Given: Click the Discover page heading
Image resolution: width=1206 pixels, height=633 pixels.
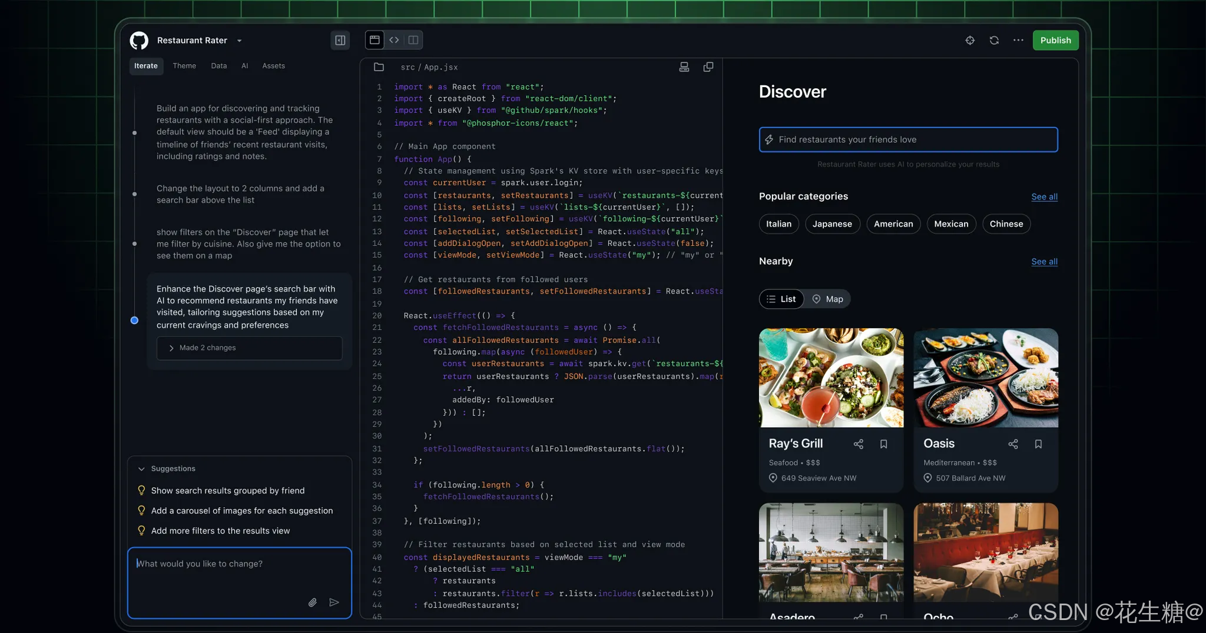Looking at the screenshot, I should [x=792, y=92].
